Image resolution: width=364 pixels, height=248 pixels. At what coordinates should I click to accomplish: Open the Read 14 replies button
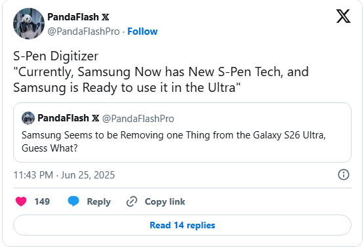coord(182,225)
